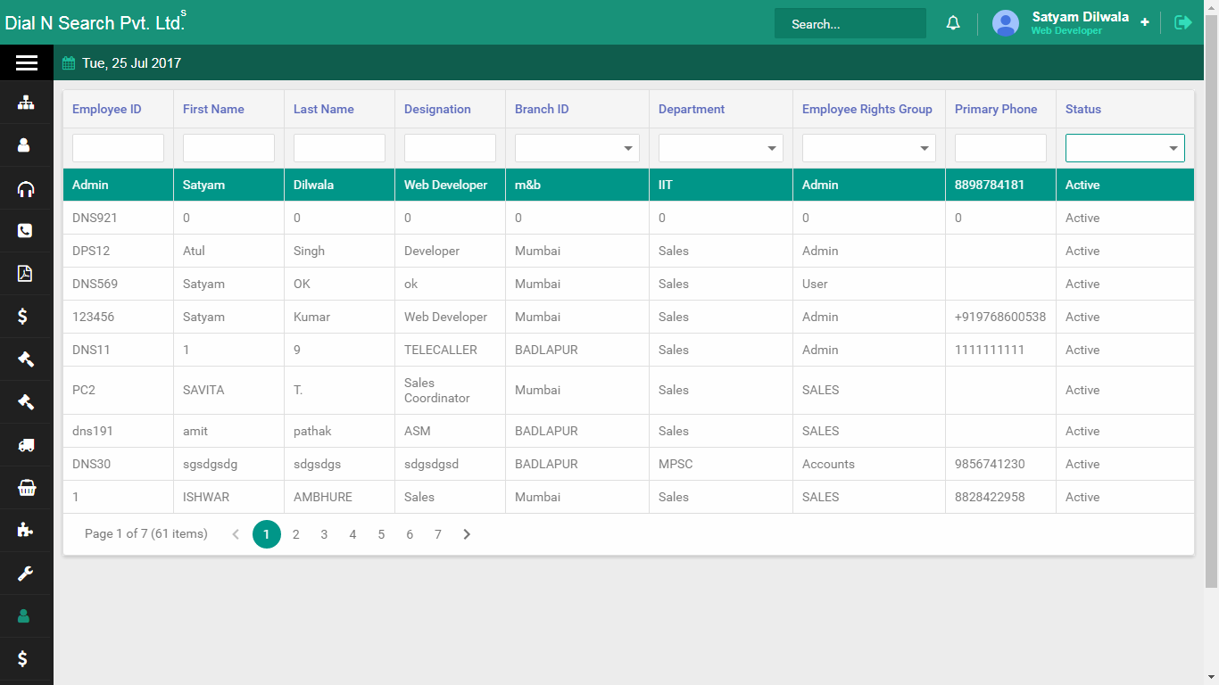Viewport: 1219px width, 685px height.
Task: Click the AMBHURE last name cell
Action: (x=339, y=497)
